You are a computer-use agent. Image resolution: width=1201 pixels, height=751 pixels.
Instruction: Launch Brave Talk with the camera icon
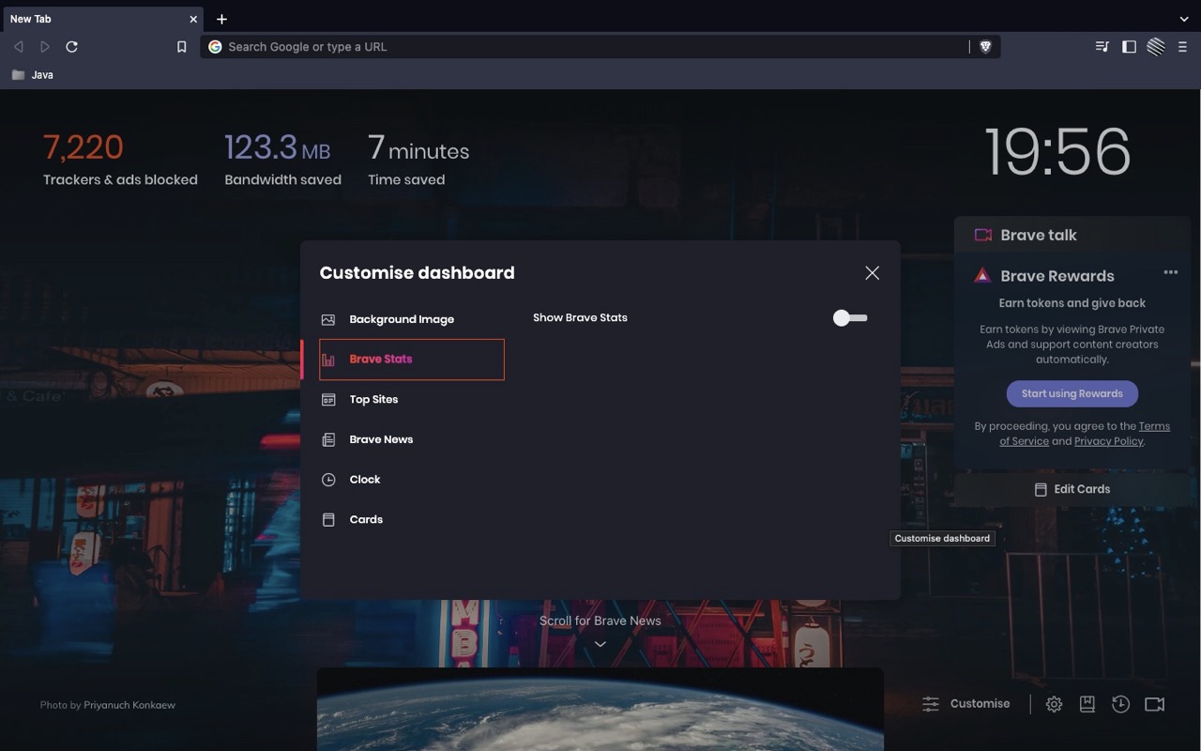[x=1155, y=703]
